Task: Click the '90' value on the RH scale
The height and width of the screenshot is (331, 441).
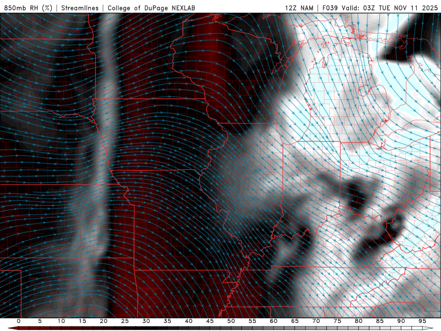Action: [401, 321]
